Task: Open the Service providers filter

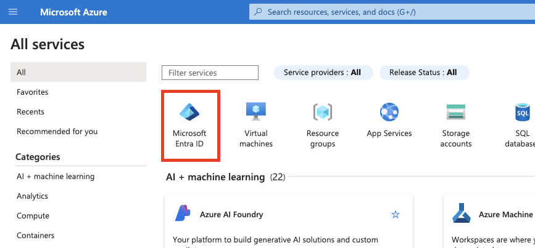Action: tap(323, 73)
